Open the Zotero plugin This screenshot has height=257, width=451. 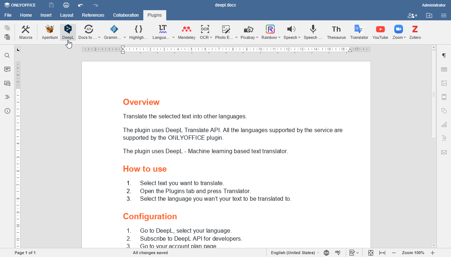[x=415, y=32]
